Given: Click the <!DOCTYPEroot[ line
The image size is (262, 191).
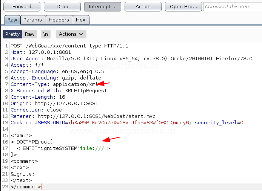Looking at the screenshot, I should point(32,142).
